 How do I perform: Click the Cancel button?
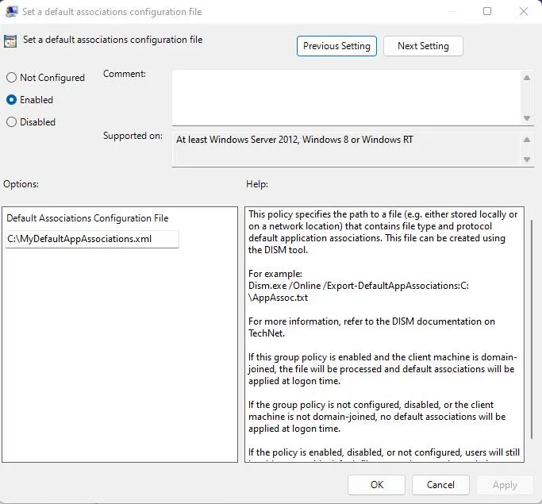click(x=440, y=485)
